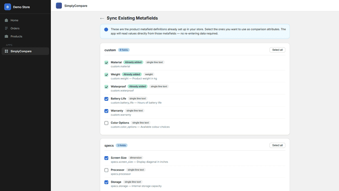Uncheck the Waterproof checkbox
This screenshot has height=191, width=339.
106,87
